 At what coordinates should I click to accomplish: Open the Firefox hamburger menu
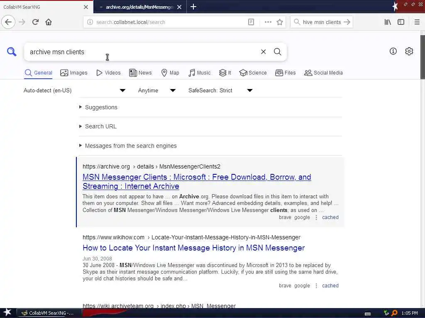pos(417,22)
